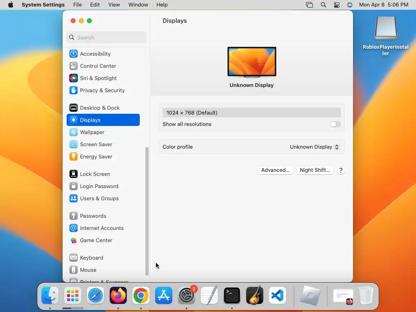Open minimized window thumbnail in Dock
416x312 pixels.
coord(343,296)
